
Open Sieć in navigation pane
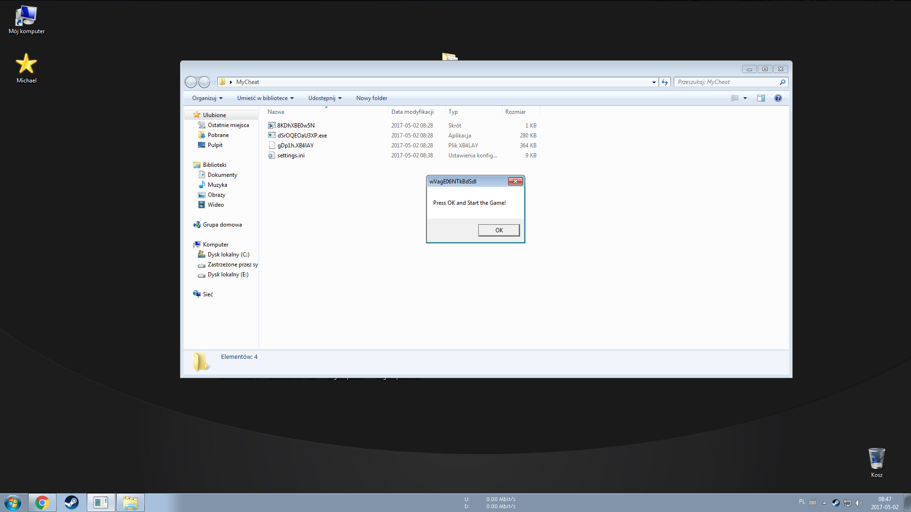(208, 294)
